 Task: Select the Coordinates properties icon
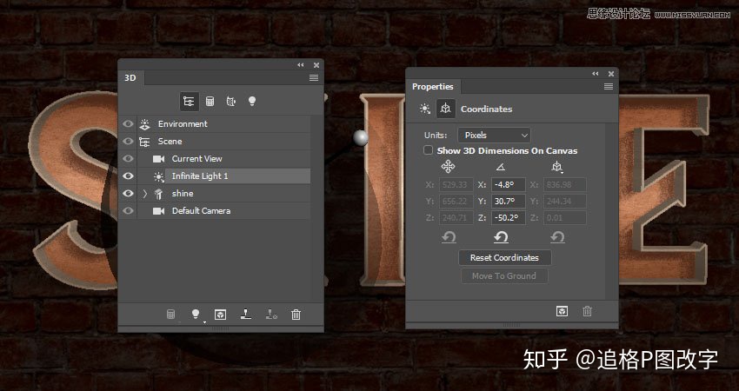coord(445,109)
